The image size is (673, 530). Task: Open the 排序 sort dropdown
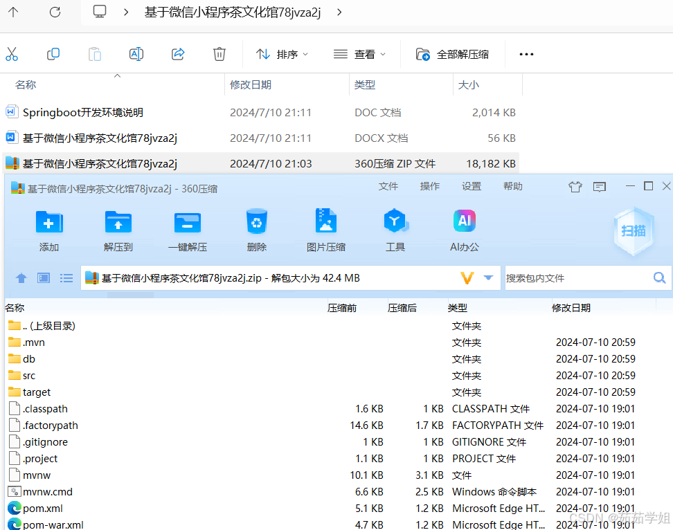[x=282, y=55]
